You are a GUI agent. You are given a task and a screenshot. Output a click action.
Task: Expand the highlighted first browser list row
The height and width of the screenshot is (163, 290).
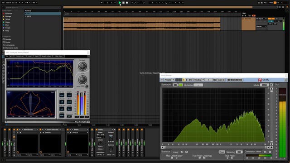[26, 14]
